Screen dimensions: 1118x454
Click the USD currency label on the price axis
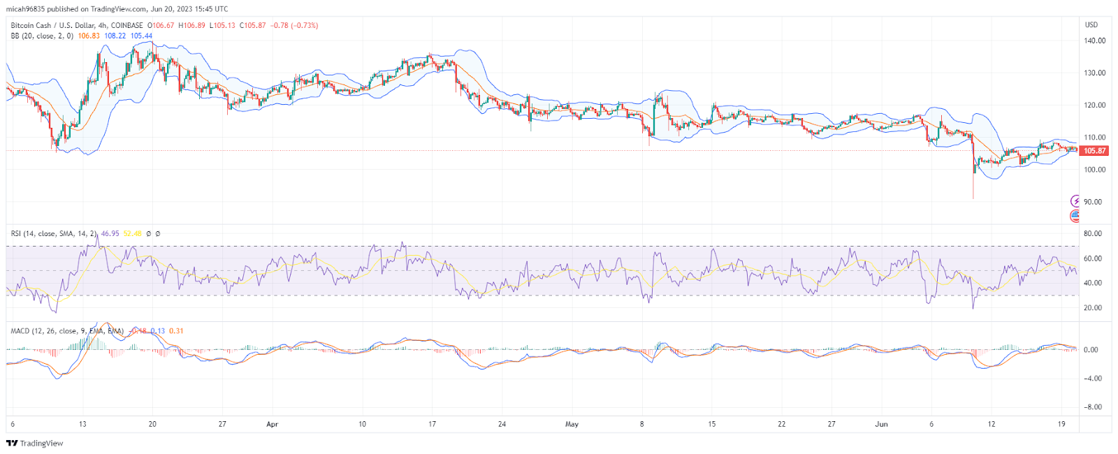(x=1091, y=24)
